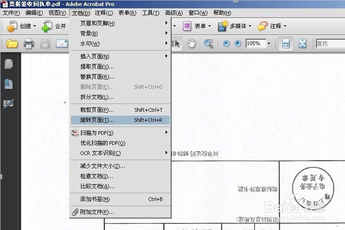Open the 帮助(H) Help menu

click(x=222, y=13)
